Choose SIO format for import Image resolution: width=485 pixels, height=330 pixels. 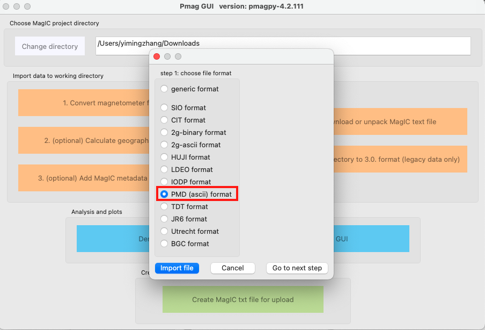click(164, 107)
